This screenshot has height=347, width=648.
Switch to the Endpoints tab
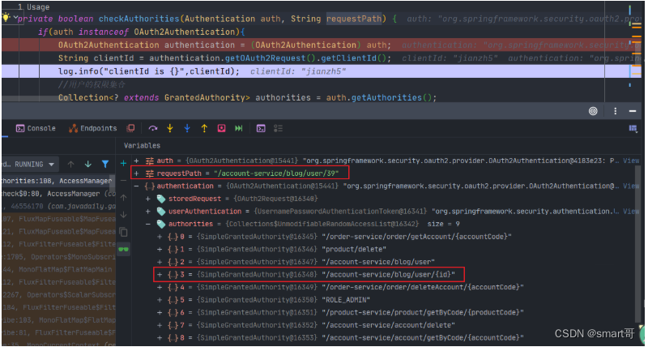(93, 128)
